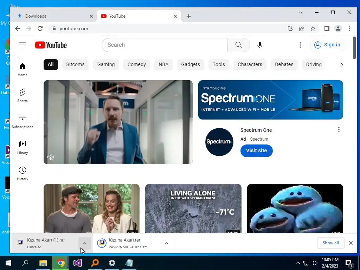The height and width of the screenshot is (270, 360).
Task: Close the YouTube tab
Action: [175, 16]
